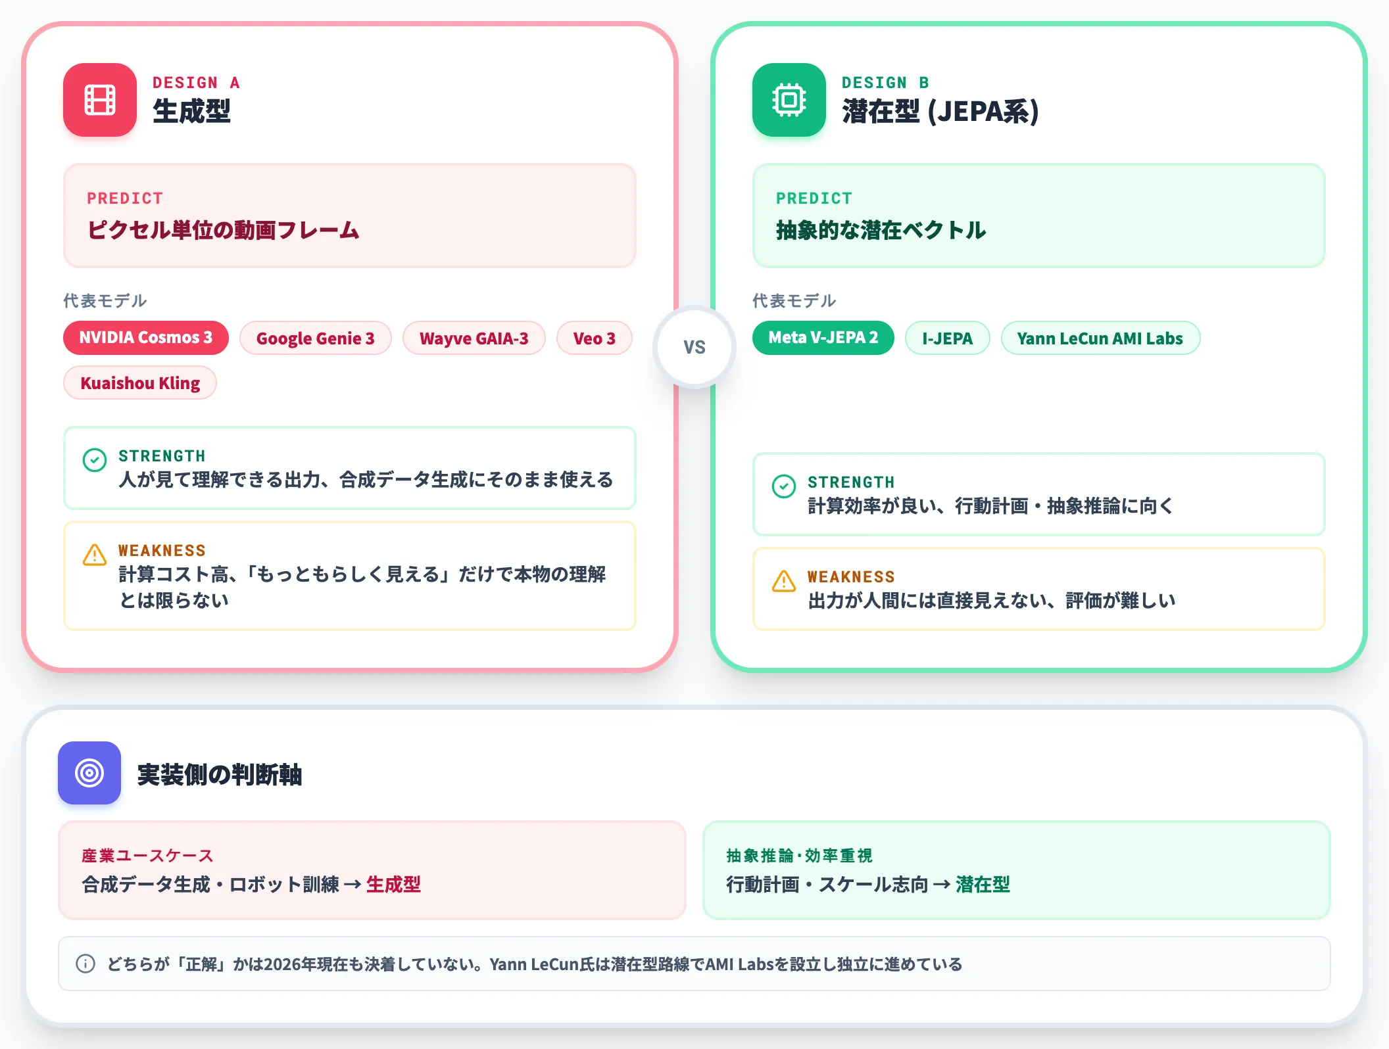
Task: Click the 合成データ生成・ロボット訓練 text
Action: (210, 885)
